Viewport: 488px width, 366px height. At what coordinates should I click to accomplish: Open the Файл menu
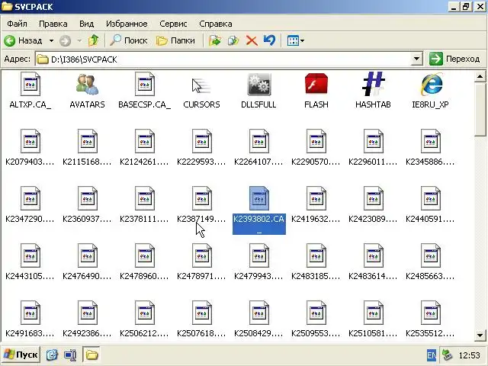tap(17, 24)
